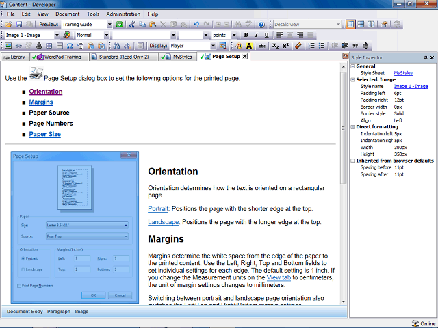Viewport: 438px width, 328px height.
Task: Click the Find binoculars icon beside Display
Action: pos(116,46)
